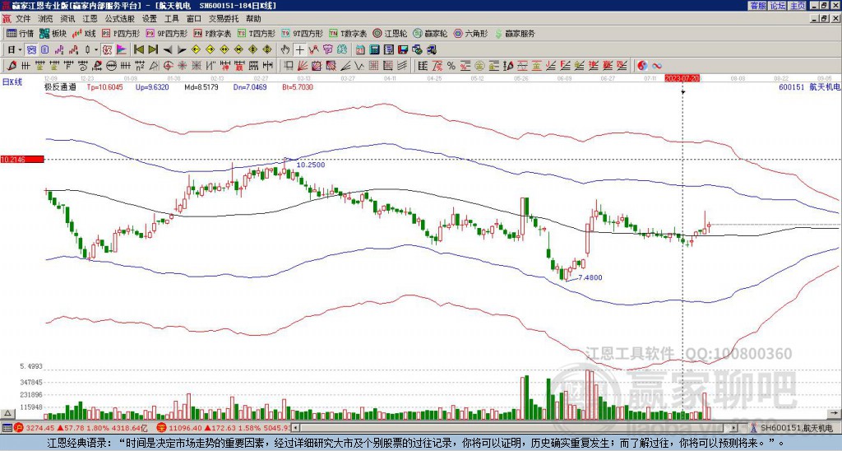Click the red date marker on timeline
Image resolution: width=842 pixels, height=451 pixels.
[x=682, y=78]
